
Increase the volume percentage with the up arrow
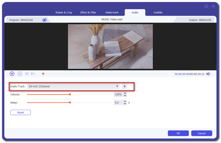tap(125, 93)
